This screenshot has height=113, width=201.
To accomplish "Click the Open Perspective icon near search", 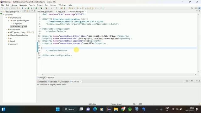I will 196,8.
